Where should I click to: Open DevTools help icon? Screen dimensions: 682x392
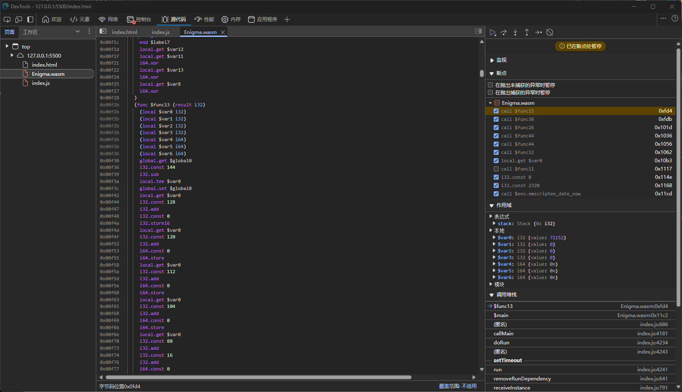tap(675, 18)
